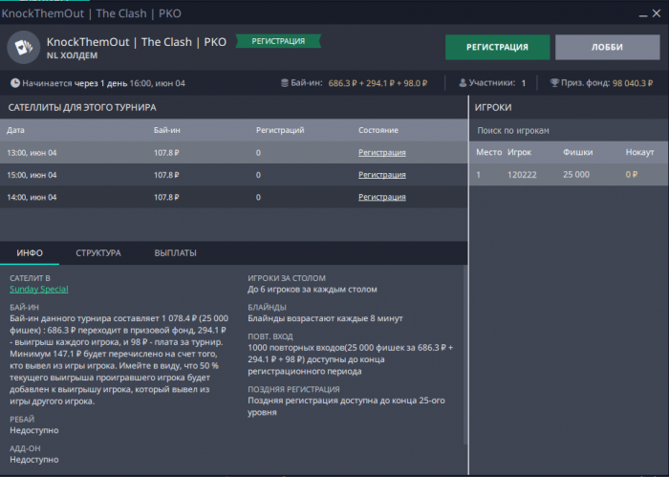Click Регистрация link for 13:00 satellite
Screen dimensions: 669x477
[381, 152]
